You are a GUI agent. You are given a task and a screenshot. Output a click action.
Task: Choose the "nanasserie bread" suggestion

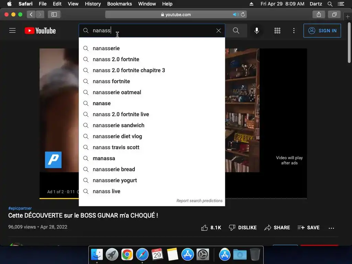152,169
